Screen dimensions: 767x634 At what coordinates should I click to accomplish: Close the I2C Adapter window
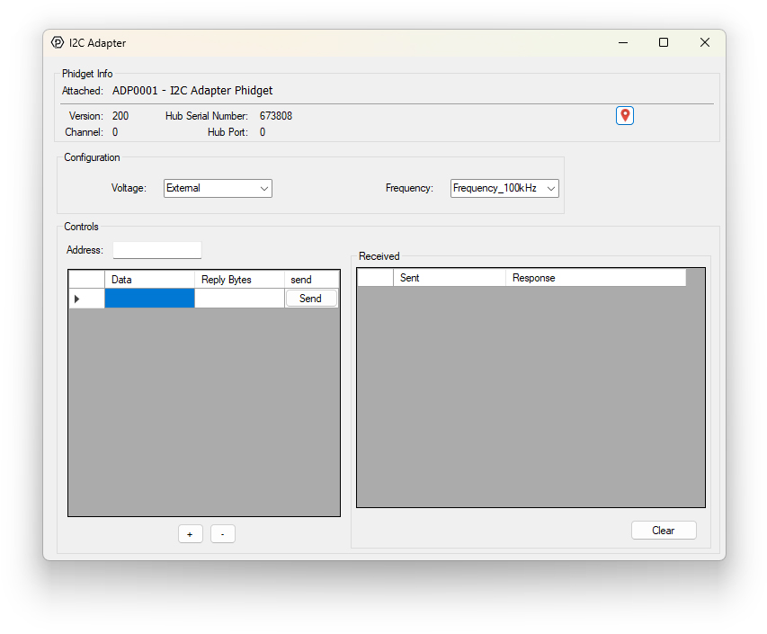pyautogui.click(x=705, y=42)
